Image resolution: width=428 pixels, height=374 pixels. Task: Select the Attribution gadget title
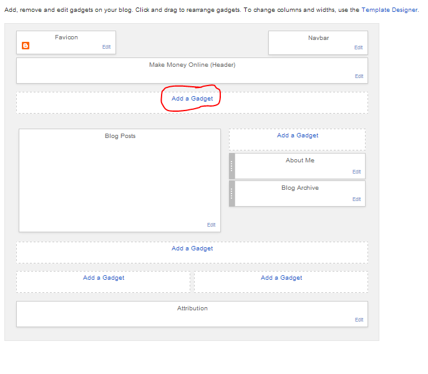[x=192, y=308]
